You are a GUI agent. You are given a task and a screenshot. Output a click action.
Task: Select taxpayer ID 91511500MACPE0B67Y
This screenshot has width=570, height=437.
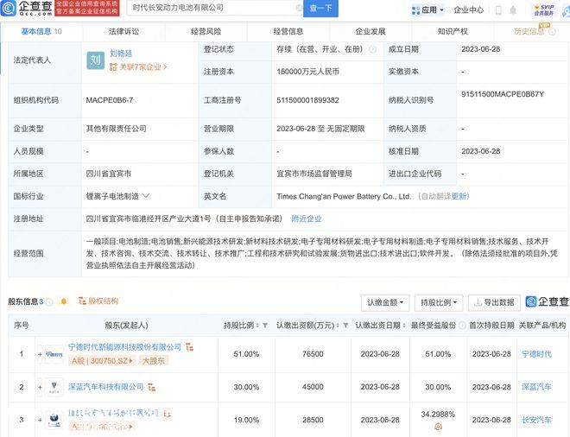pos(503,94)
